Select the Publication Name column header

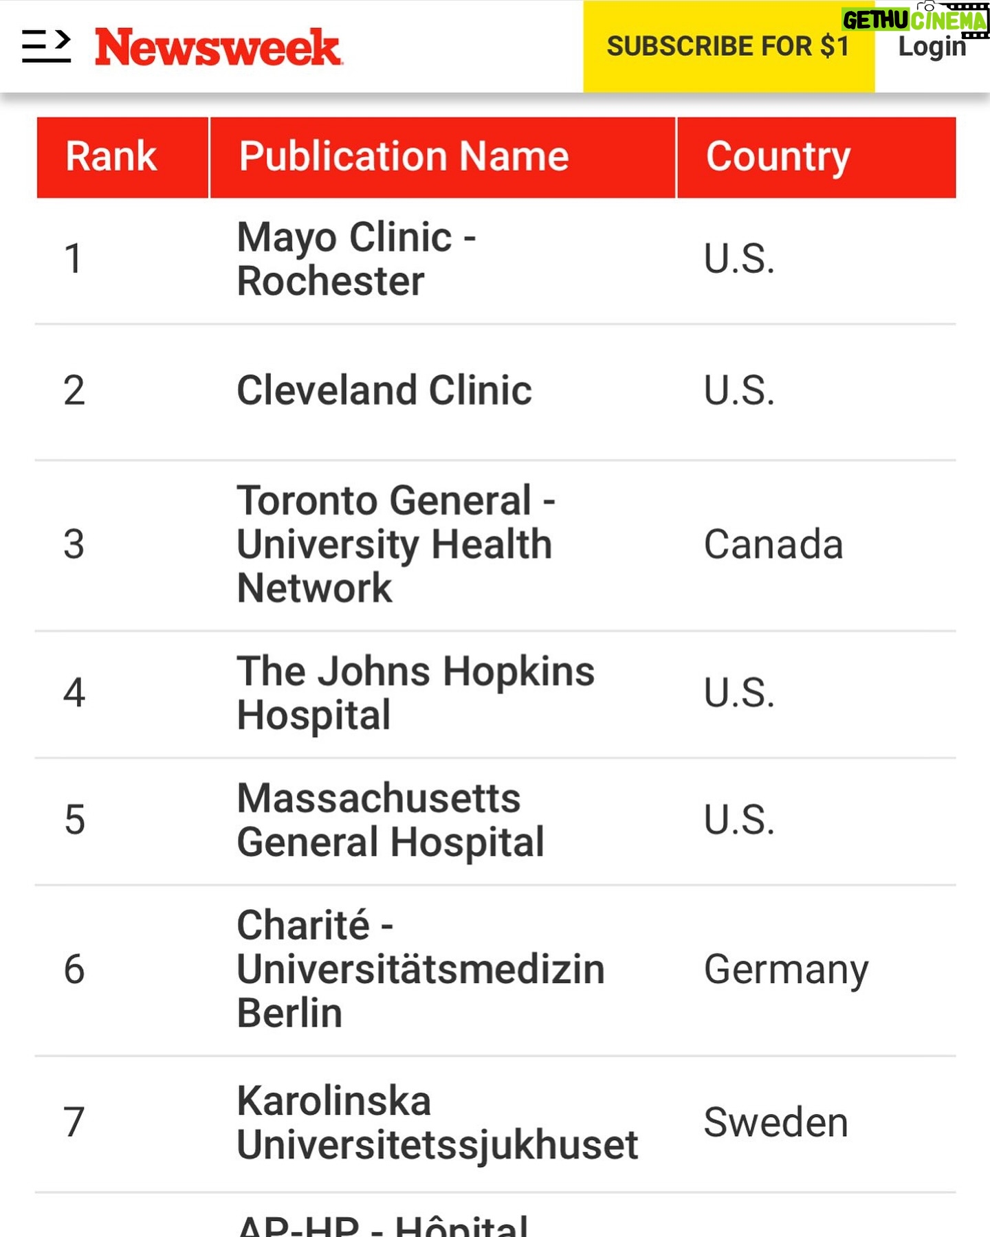[x=443, y=157]
